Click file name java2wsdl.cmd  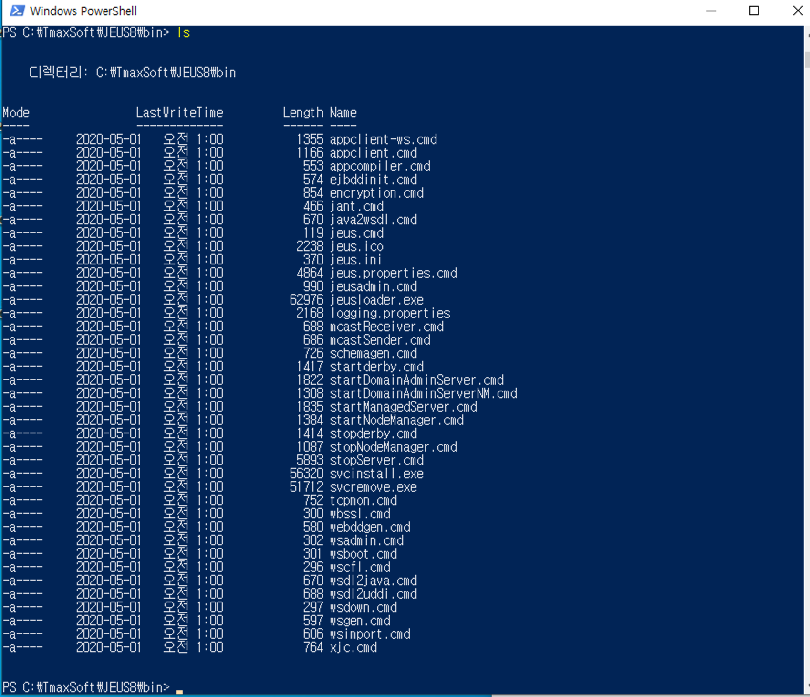point(374,220)
